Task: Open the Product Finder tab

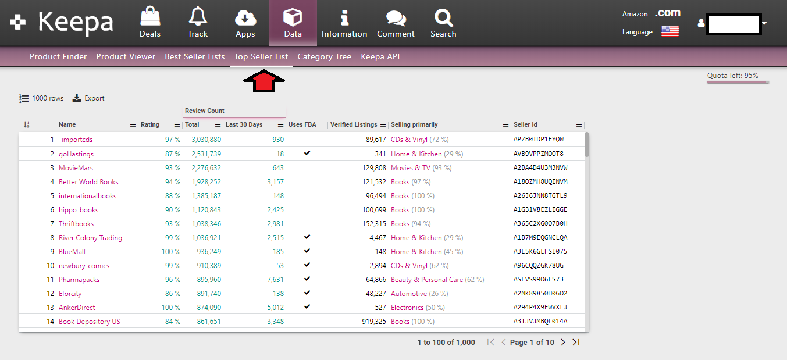Action: click(x=58, y=56)
